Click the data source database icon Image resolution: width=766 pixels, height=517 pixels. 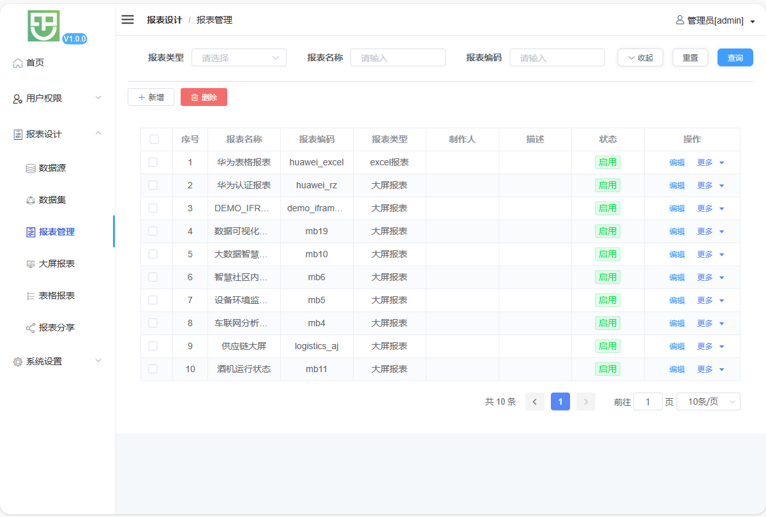tap(31, 169)
